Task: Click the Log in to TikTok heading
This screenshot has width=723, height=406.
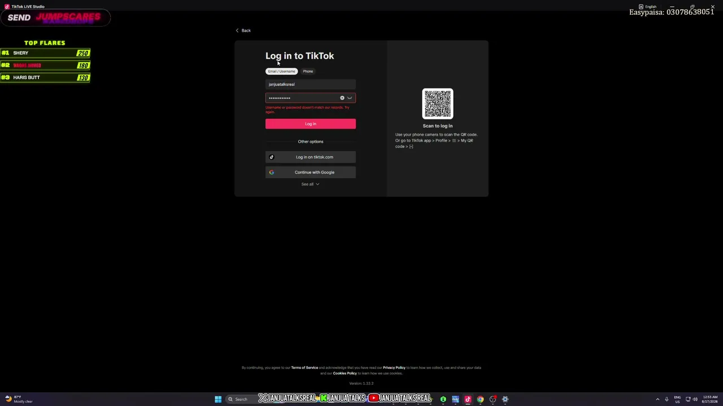Action: click(299, 56)
